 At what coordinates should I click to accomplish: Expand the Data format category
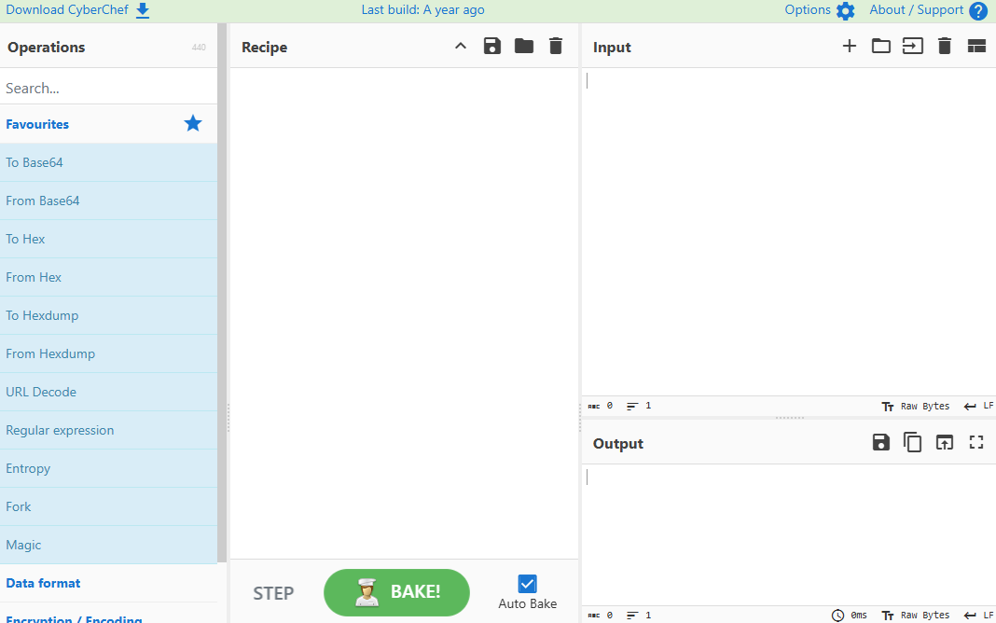(x=43, y=583)
